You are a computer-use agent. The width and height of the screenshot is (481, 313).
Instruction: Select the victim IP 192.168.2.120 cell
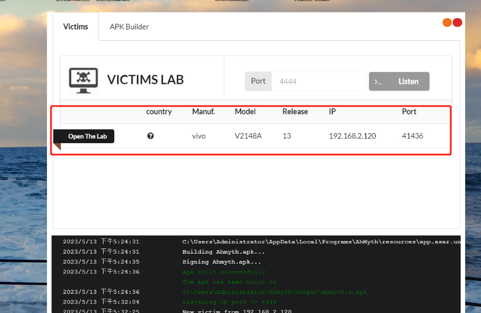[353, 136]
